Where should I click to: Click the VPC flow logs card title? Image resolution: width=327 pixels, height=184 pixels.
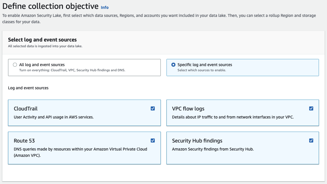pos(188,109)
